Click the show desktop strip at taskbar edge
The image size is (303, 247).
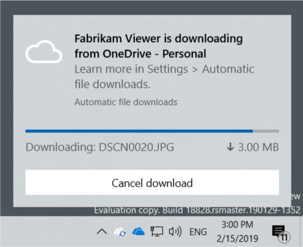click(x=301, y=232)
